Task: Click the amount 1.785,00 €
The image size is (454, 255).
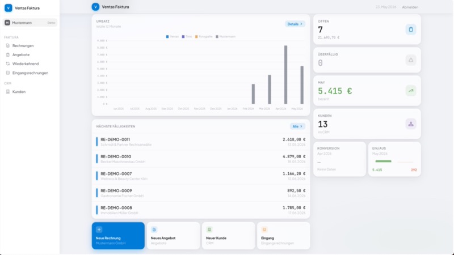Action: point(294,207)
